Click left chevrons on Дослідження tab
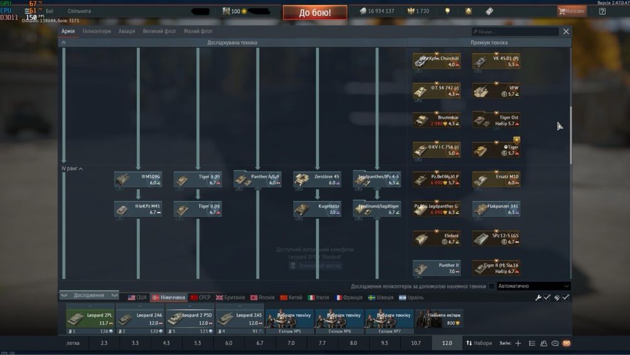Screen dimensions: 630x355 64,296
